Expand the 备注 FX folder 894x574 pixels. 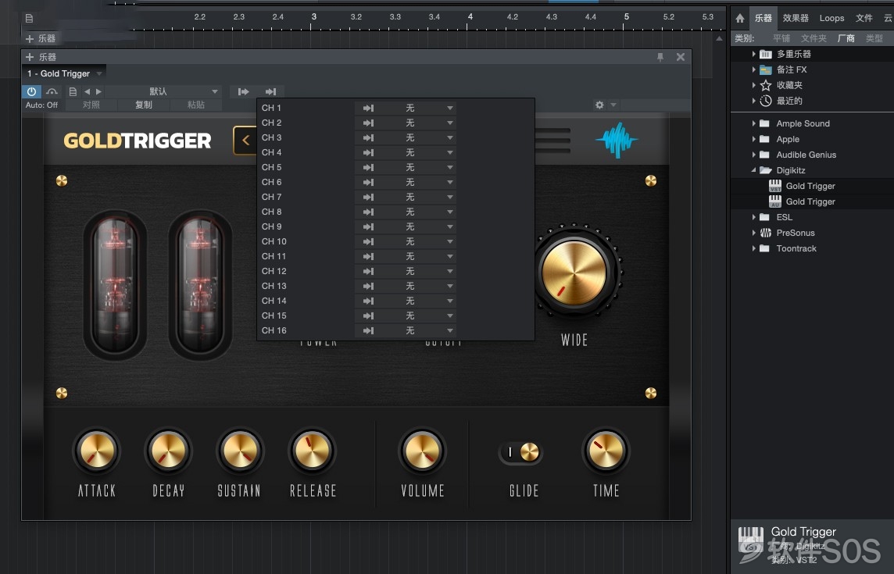click(754, 70)
